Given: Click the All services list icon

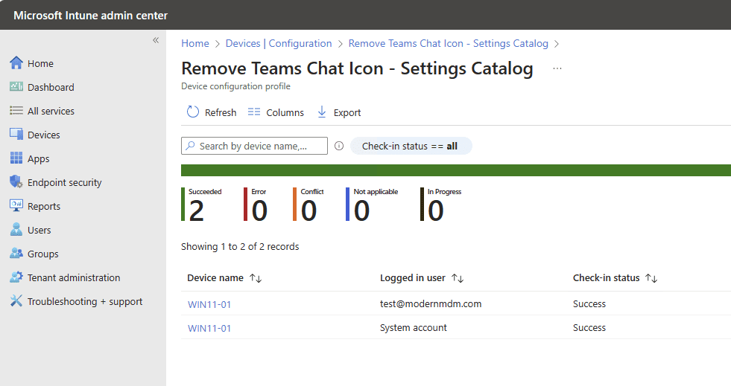Looking at the screenshot, I should coord(16,110).
